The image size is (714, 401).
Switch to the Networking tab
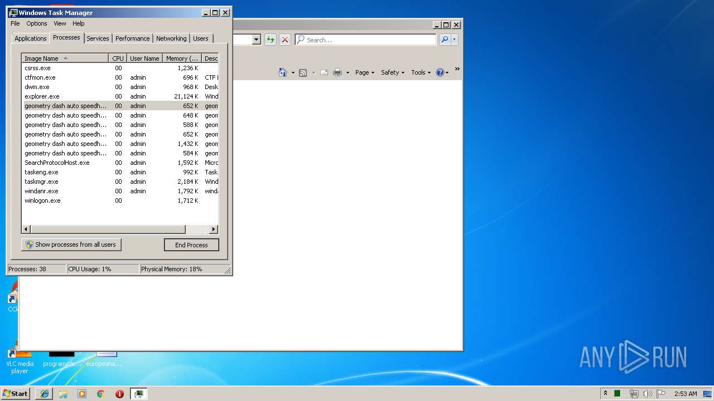click(x=171, y=38)
